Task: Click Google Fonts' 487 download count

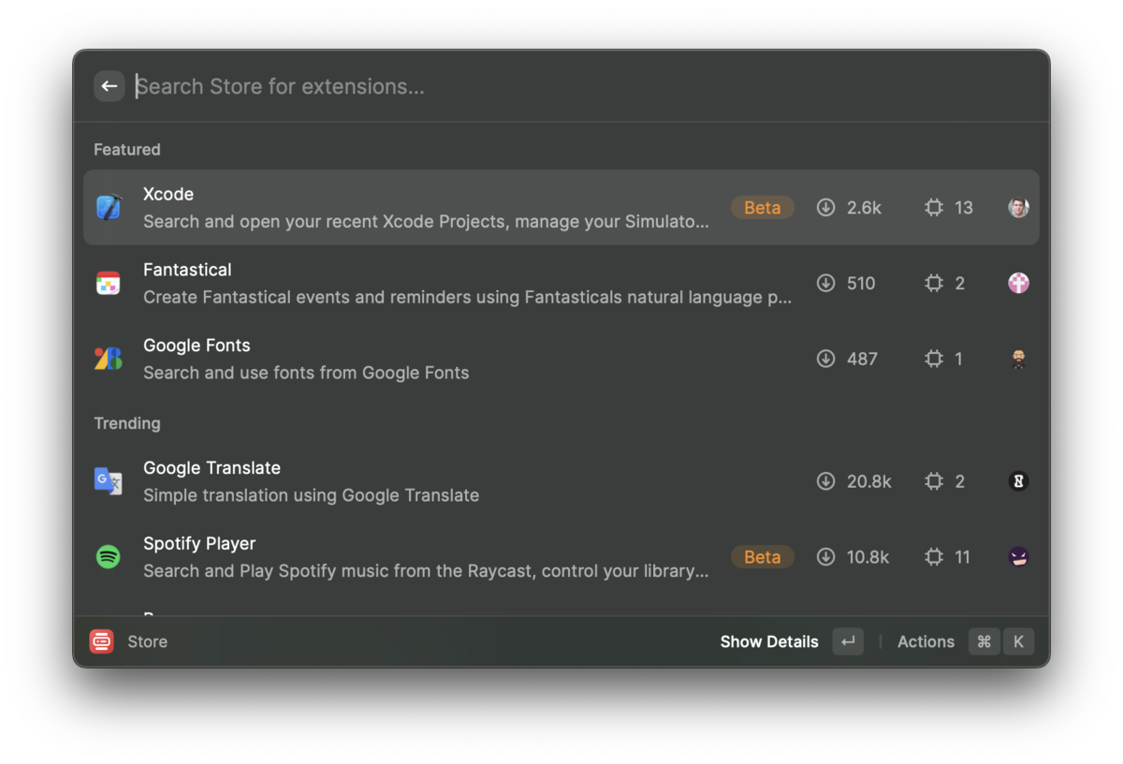Action: click(862, 359)
